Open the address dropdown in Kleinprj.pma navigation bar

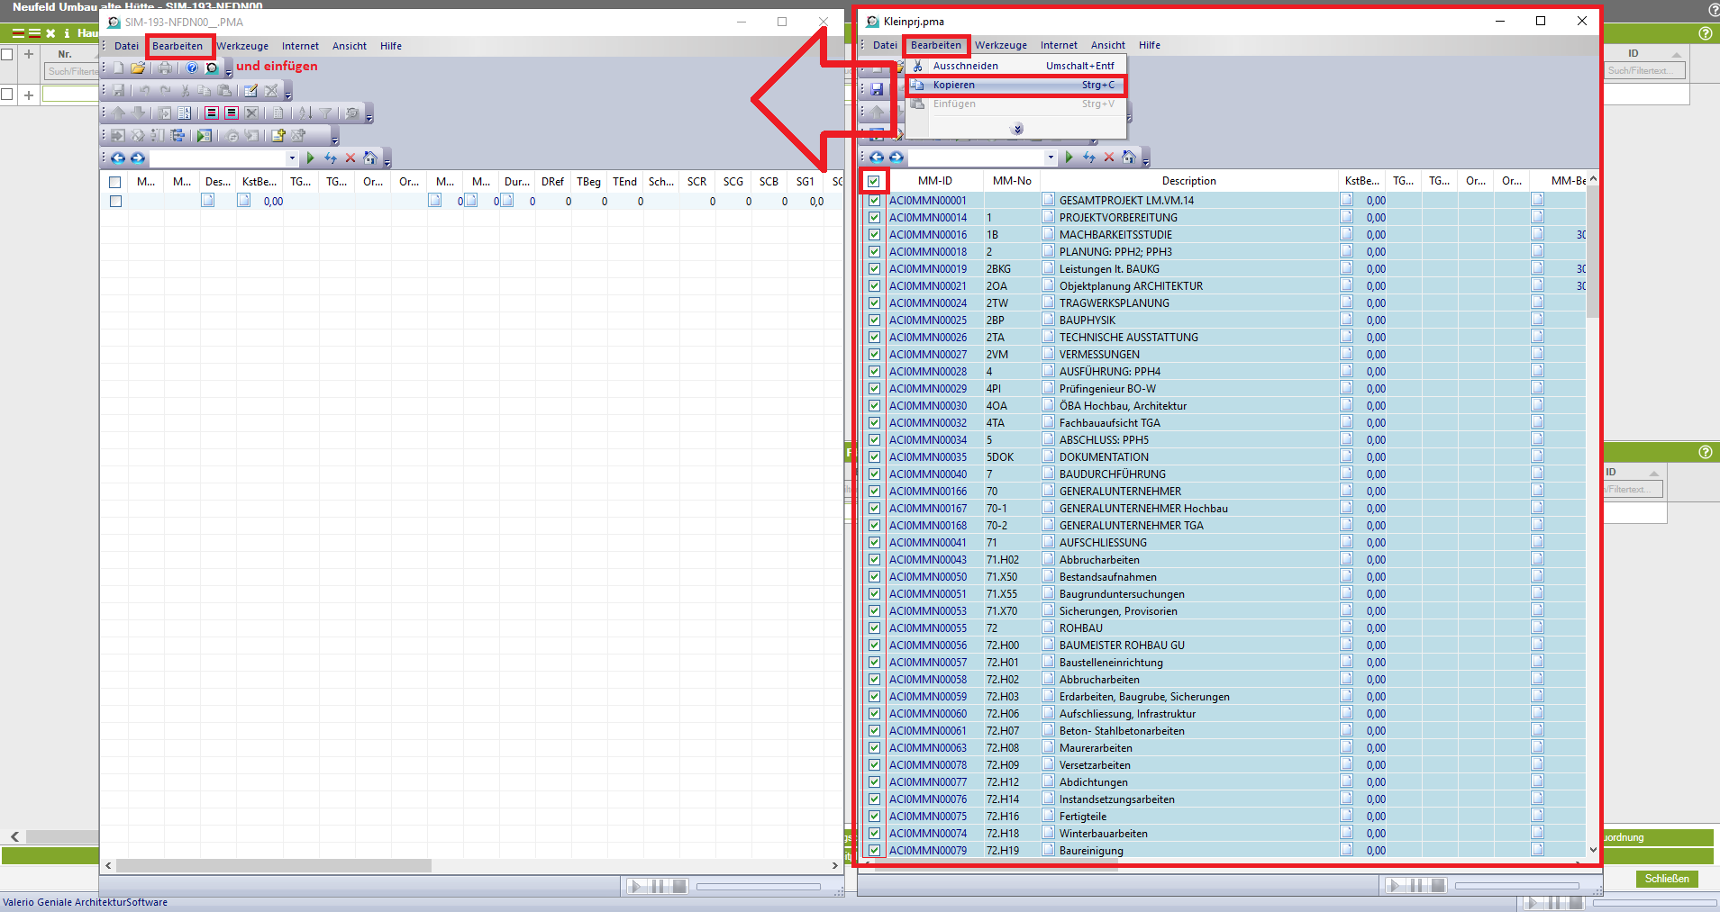coord(1051,158)
